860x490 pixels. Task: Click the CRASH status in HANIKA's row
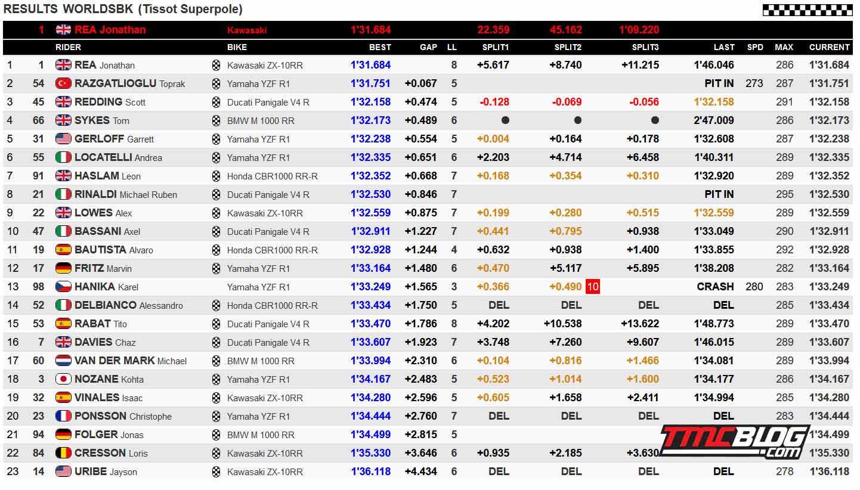click(x=716, y=287)
